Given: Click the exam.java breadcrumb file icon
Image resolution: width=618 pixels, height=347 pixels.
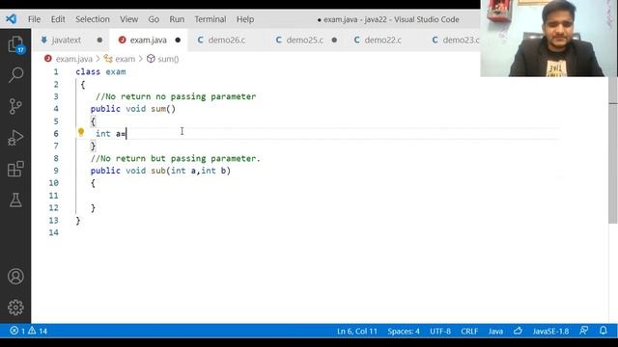Looking at the screenshot, I should click(x=48, y=59).
